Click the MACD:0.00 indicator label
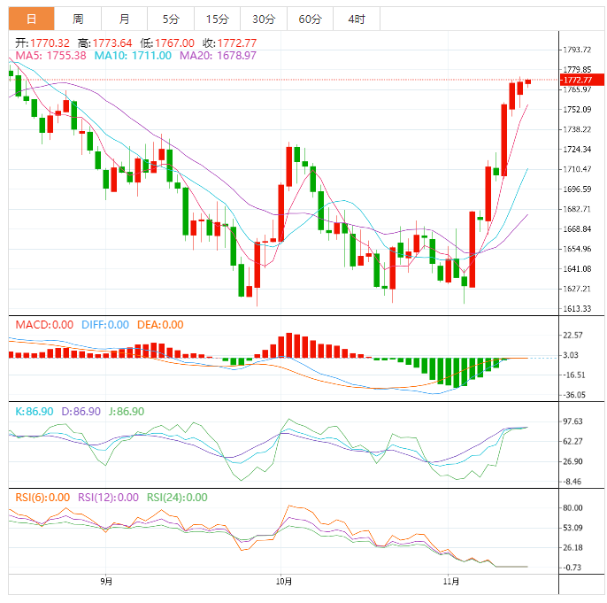This screenshot has width=607, height=603. [44, 325]
